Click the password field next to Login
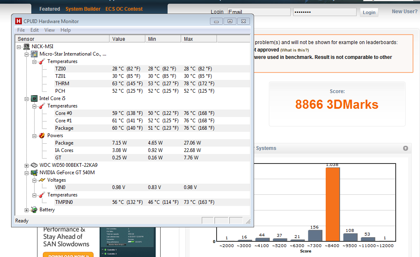The height and width of the screenshot is (257, 420). 324,12
